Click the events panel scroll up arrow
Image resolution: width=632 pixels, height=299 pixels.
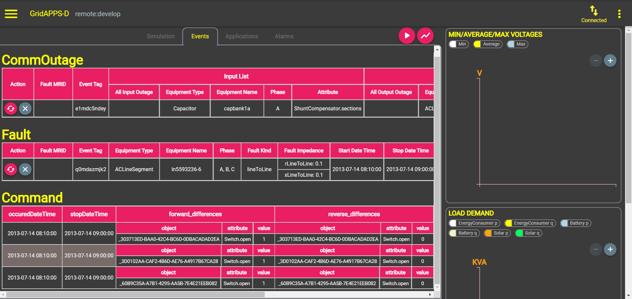click(x=437, y=50)
